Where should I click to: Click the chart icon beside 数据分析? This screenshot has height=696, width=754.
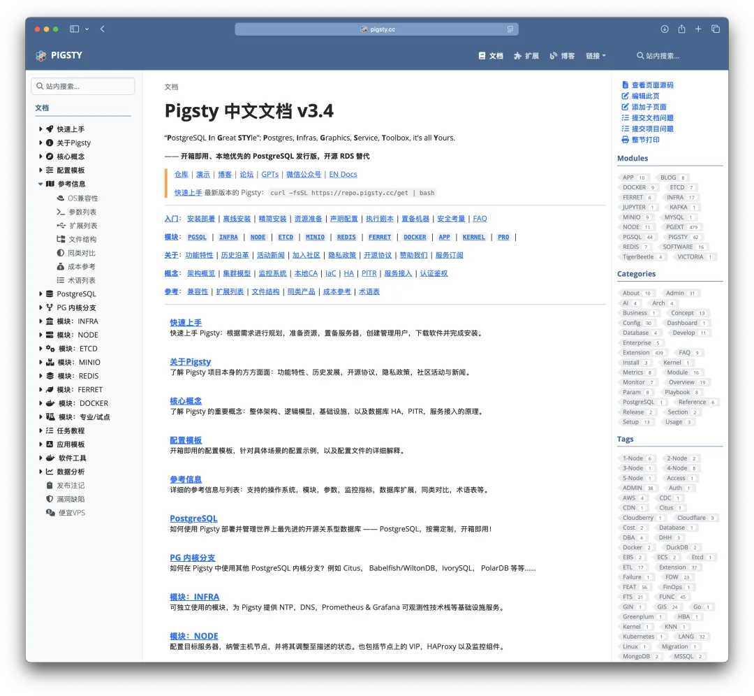[x=50, y=472]
